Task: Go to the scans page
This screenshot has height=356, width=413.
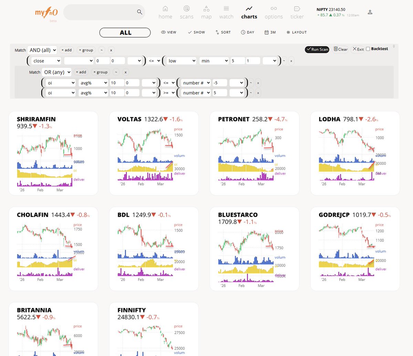Action: (187, 13)
